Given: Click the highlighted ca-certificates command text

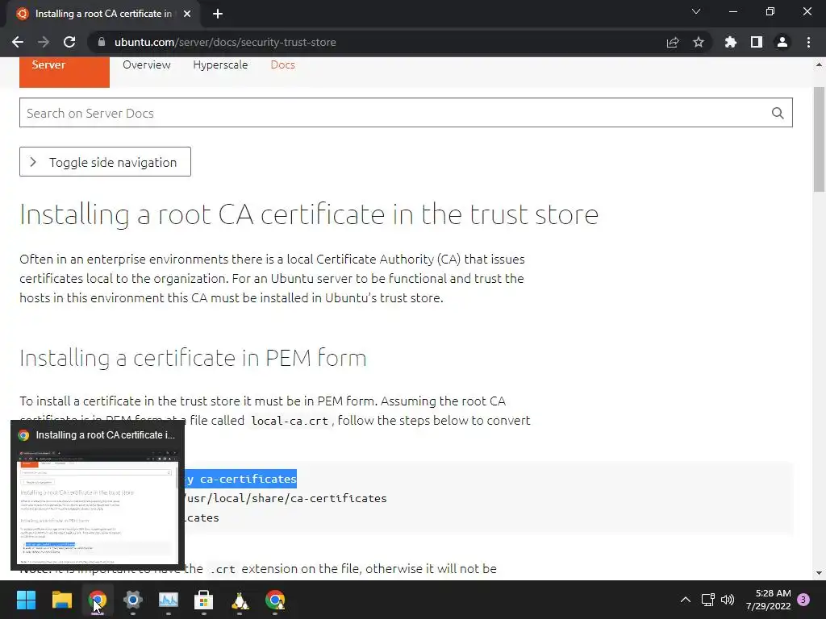Looking at the screenshot, I should pyautogui.click(x=241, y=479).
